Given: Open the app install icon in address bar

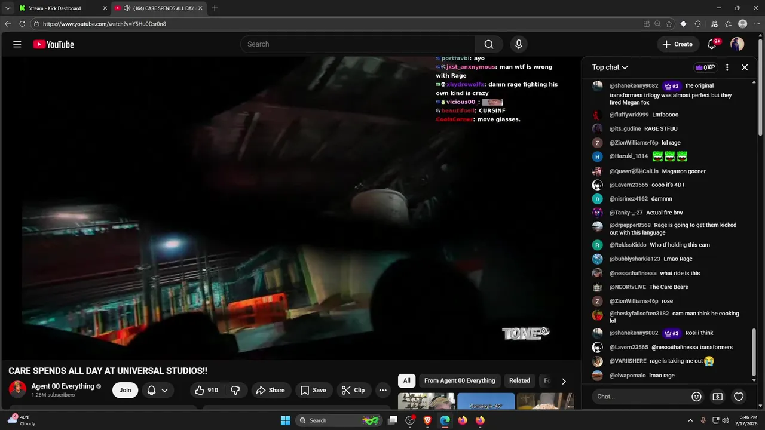Looking at the screenshot, I should [x=647, y=24].
